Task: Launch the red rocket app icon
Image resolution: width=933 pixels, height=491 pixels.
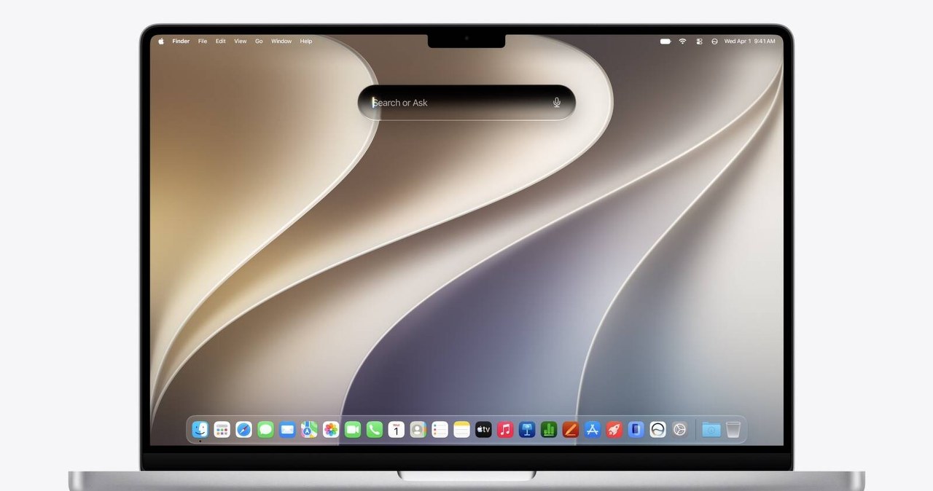Action: (x=614, y=430)
